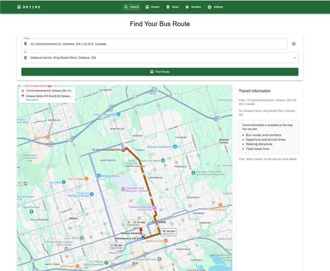Click the Wingstop restaurant marker
330x271 pixels.
click(48, 137)
